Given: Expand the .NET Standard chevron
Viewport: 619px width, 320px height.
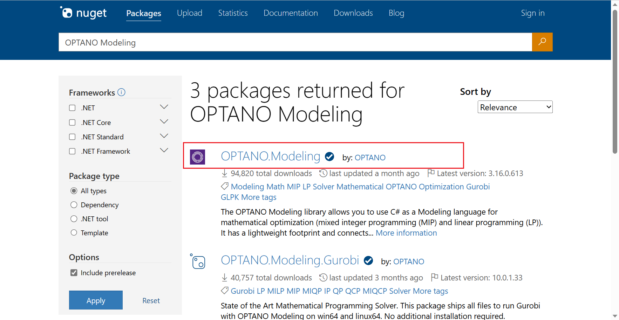Looking at the screenshot, I should [x=164, y=136].
